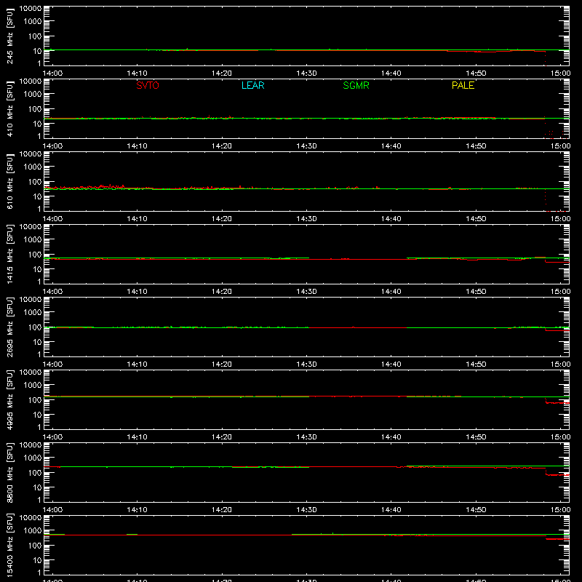Click 14:30 under the 2695 MHz panel
The width and height of the screenshot is (582, 582).
coord(306,364)
